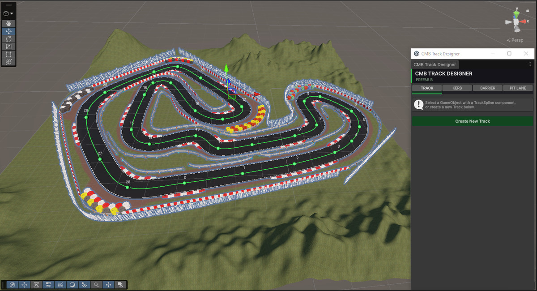The width and height of the screenshot is (537, 291).
Task: Toggle grid snapping icon in bottom toolbar
Action: pos(60,285)
